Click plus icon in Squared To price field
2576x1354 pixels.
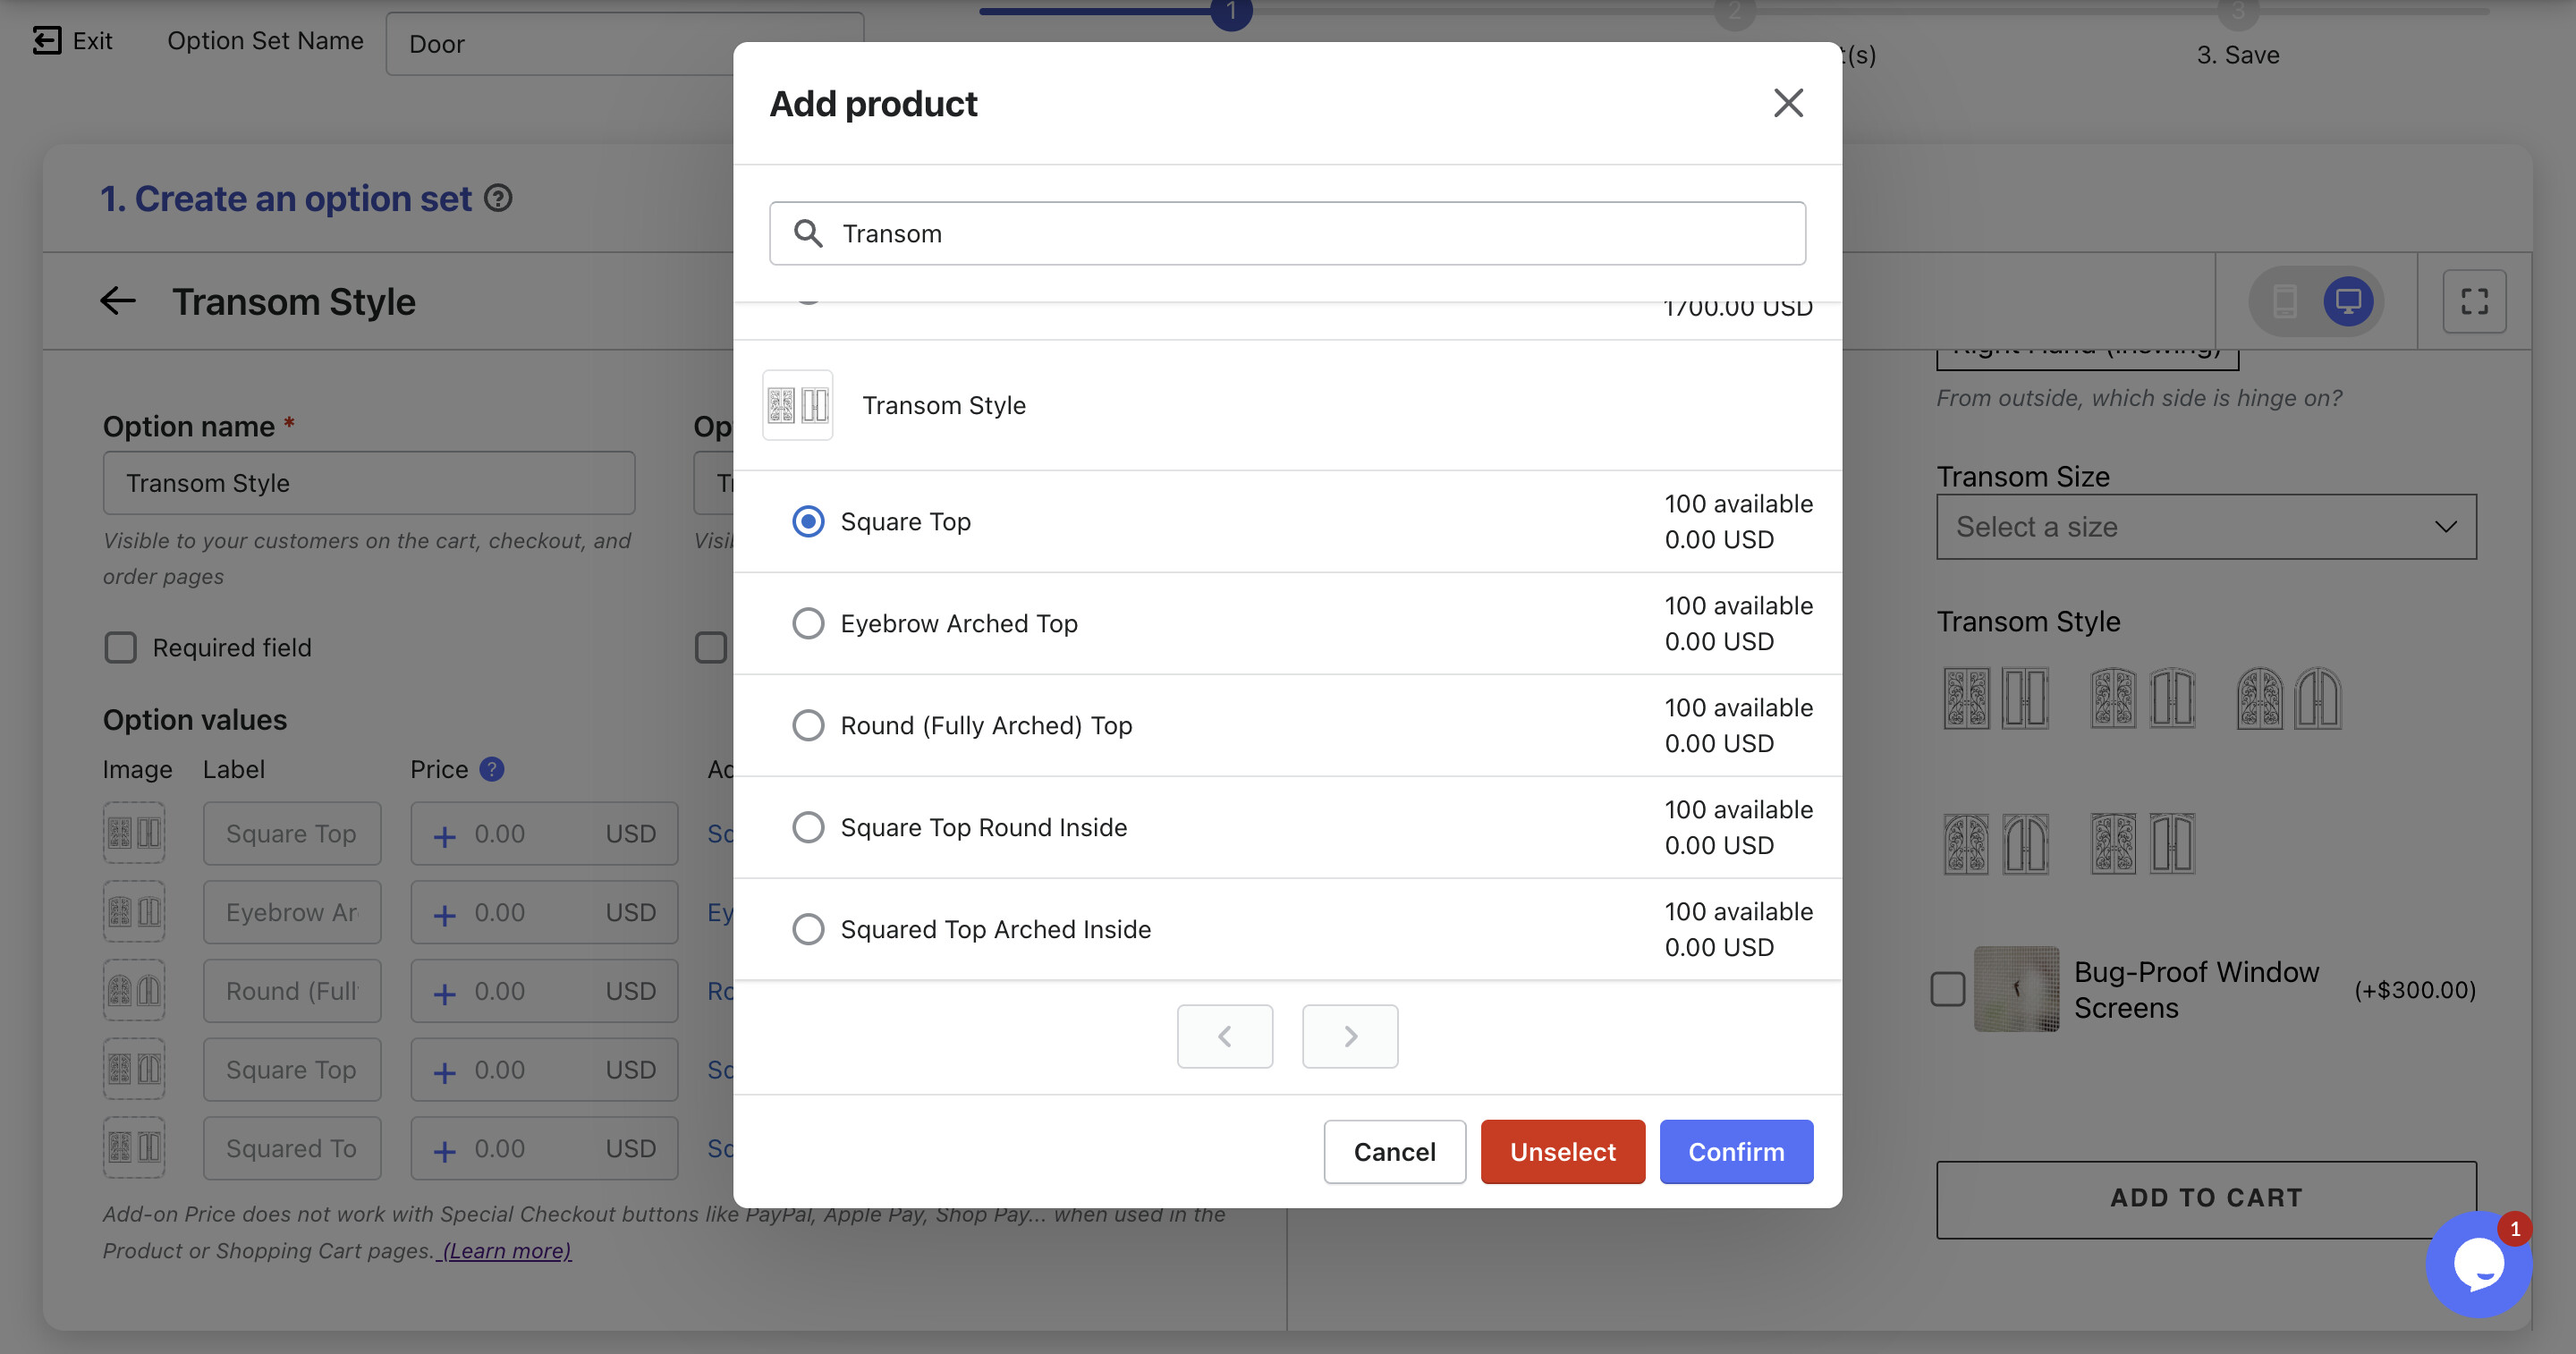pos(445,1151)
